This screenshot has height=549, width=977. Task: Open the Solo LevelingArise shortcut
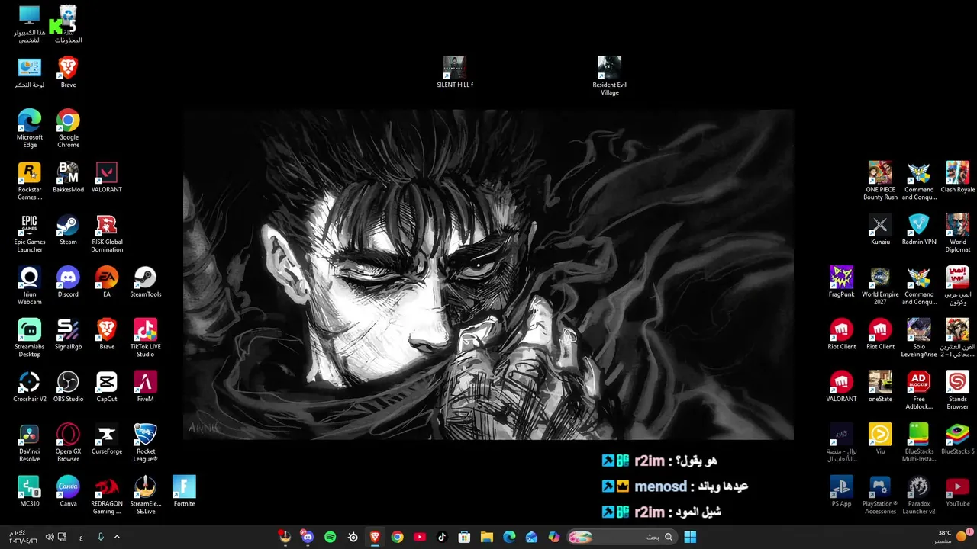pyautogui.click(x=919, y=338)
